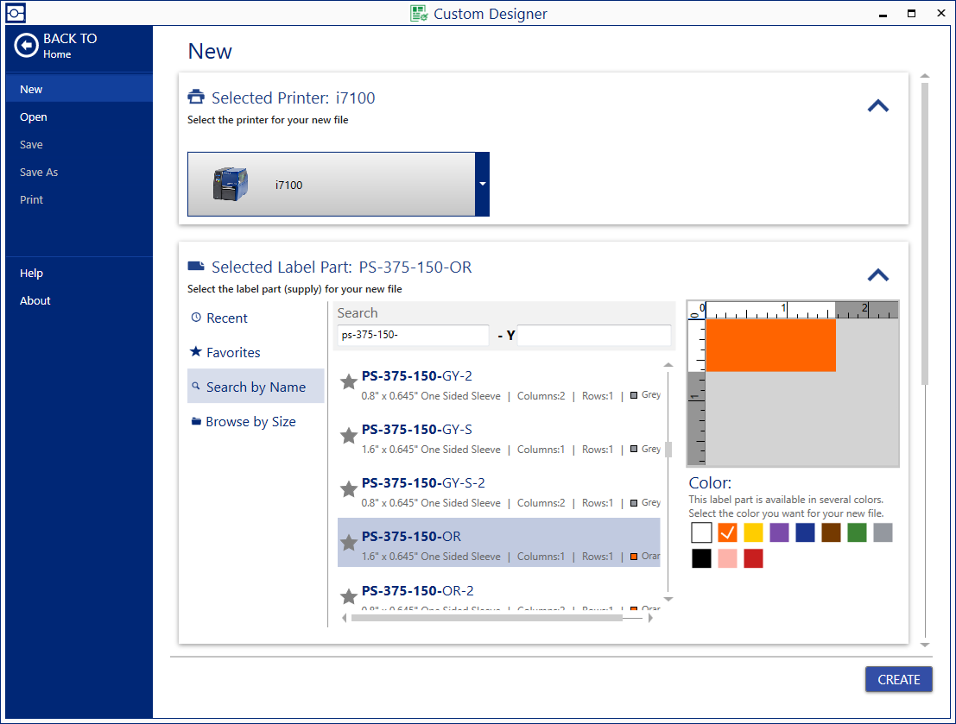Toggle favorite star on PS-375-150-OR
The width and height of the screenshot is (956, 724).
click(348, 543)
